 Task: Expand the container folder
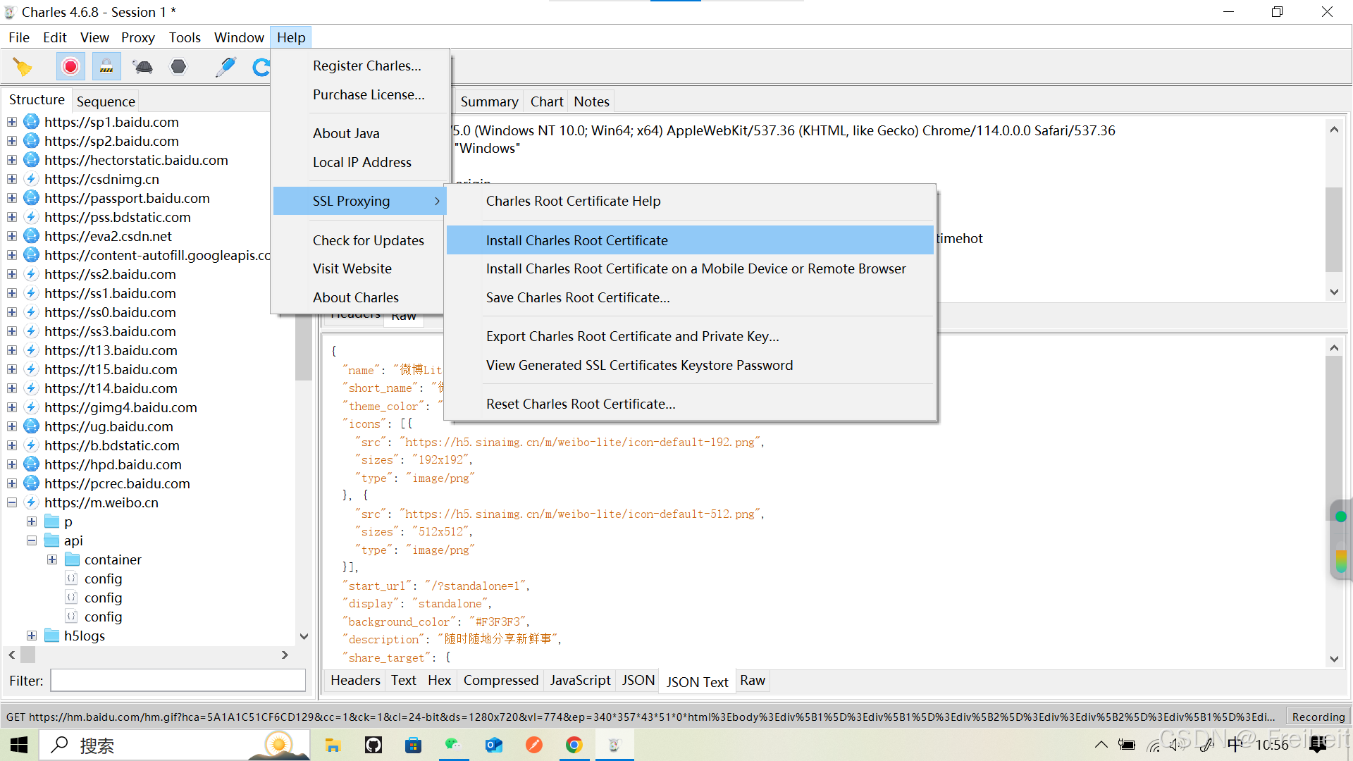click(x=52, y=559)
